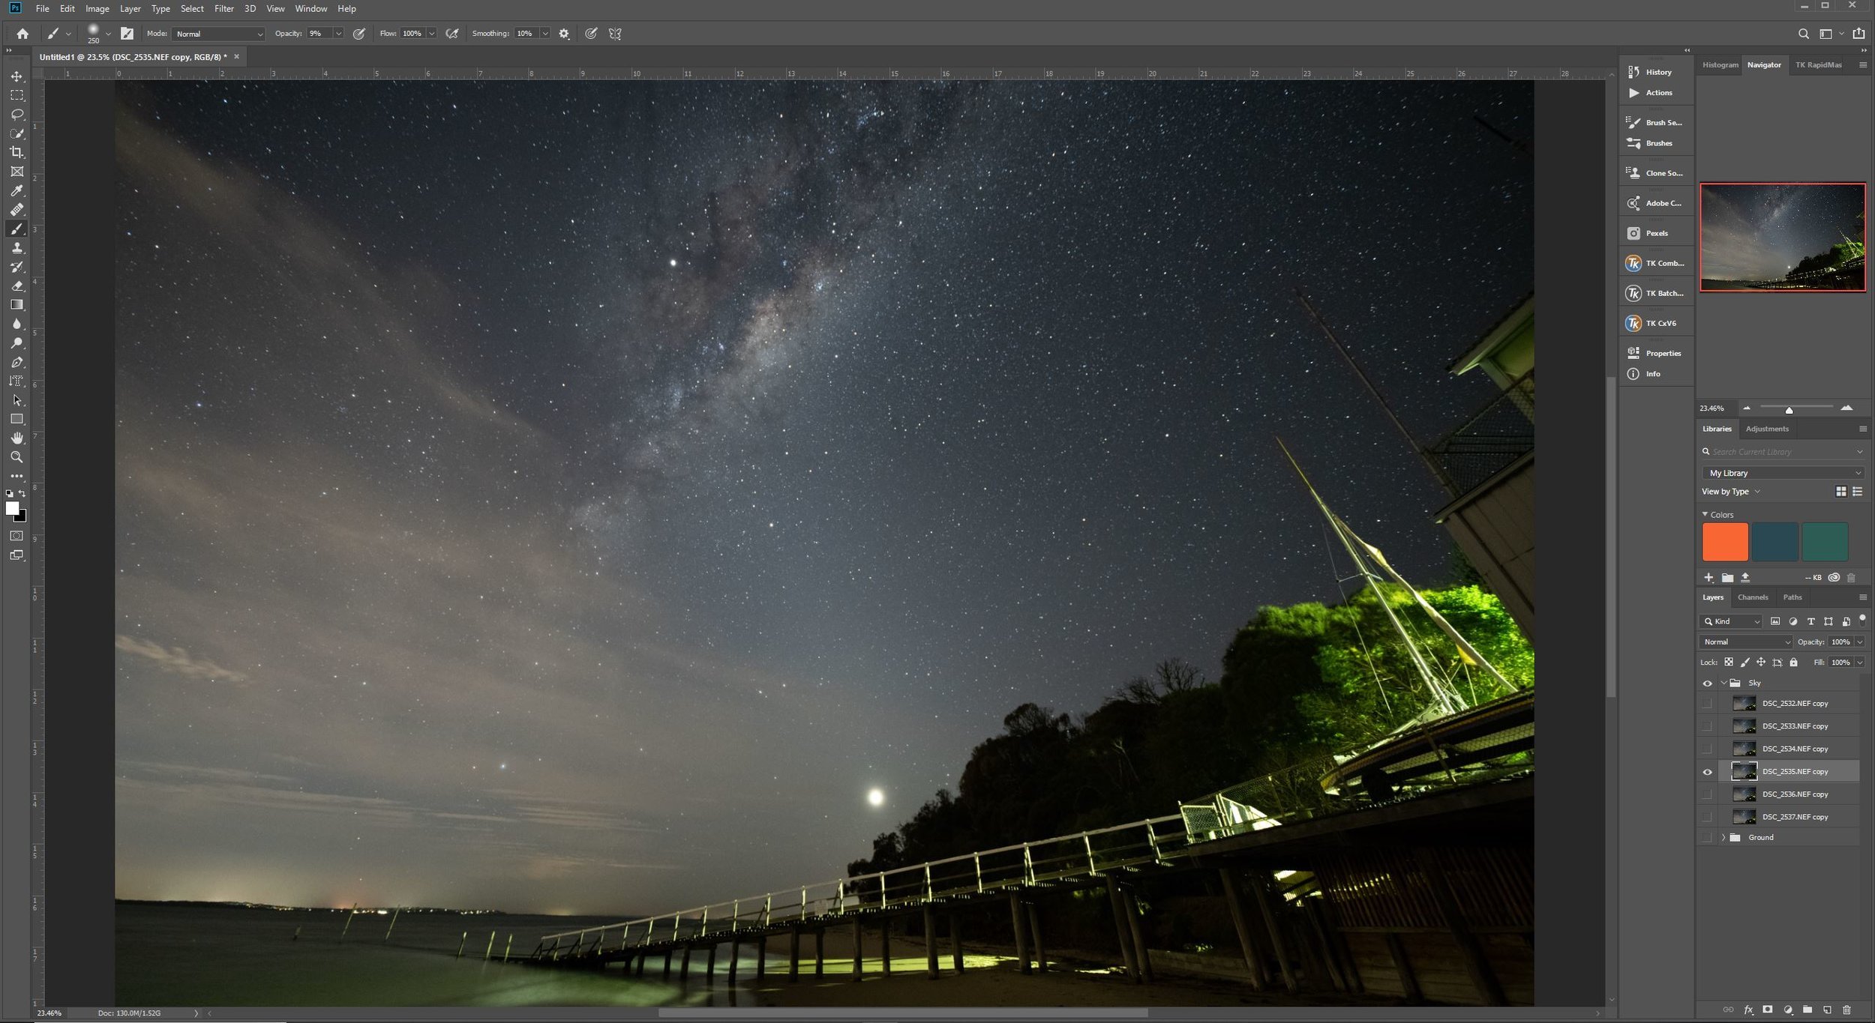Toggle lock transparent pixels
Screen dimensions: 1875x1023
1729,663
